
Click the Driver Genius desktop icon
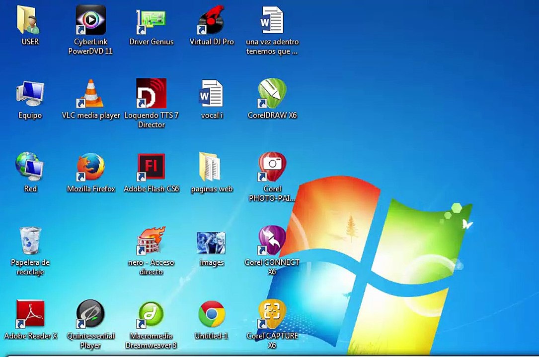pyautogui.click(x=151, y=21)
